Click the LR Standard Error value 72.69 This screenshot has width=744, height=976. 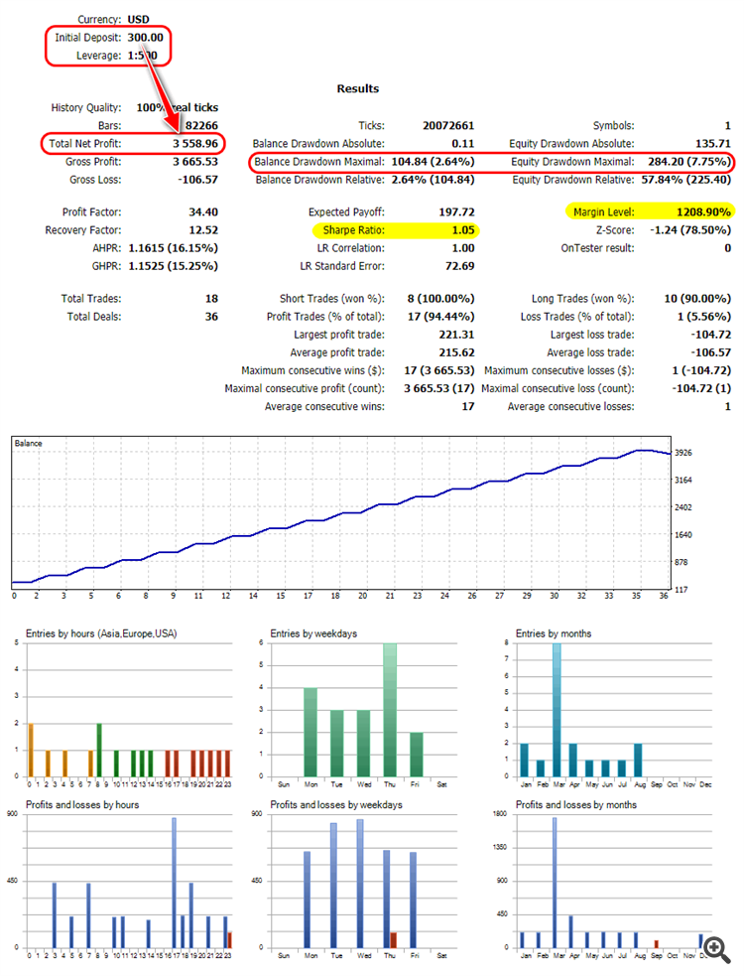click(459, 266)
